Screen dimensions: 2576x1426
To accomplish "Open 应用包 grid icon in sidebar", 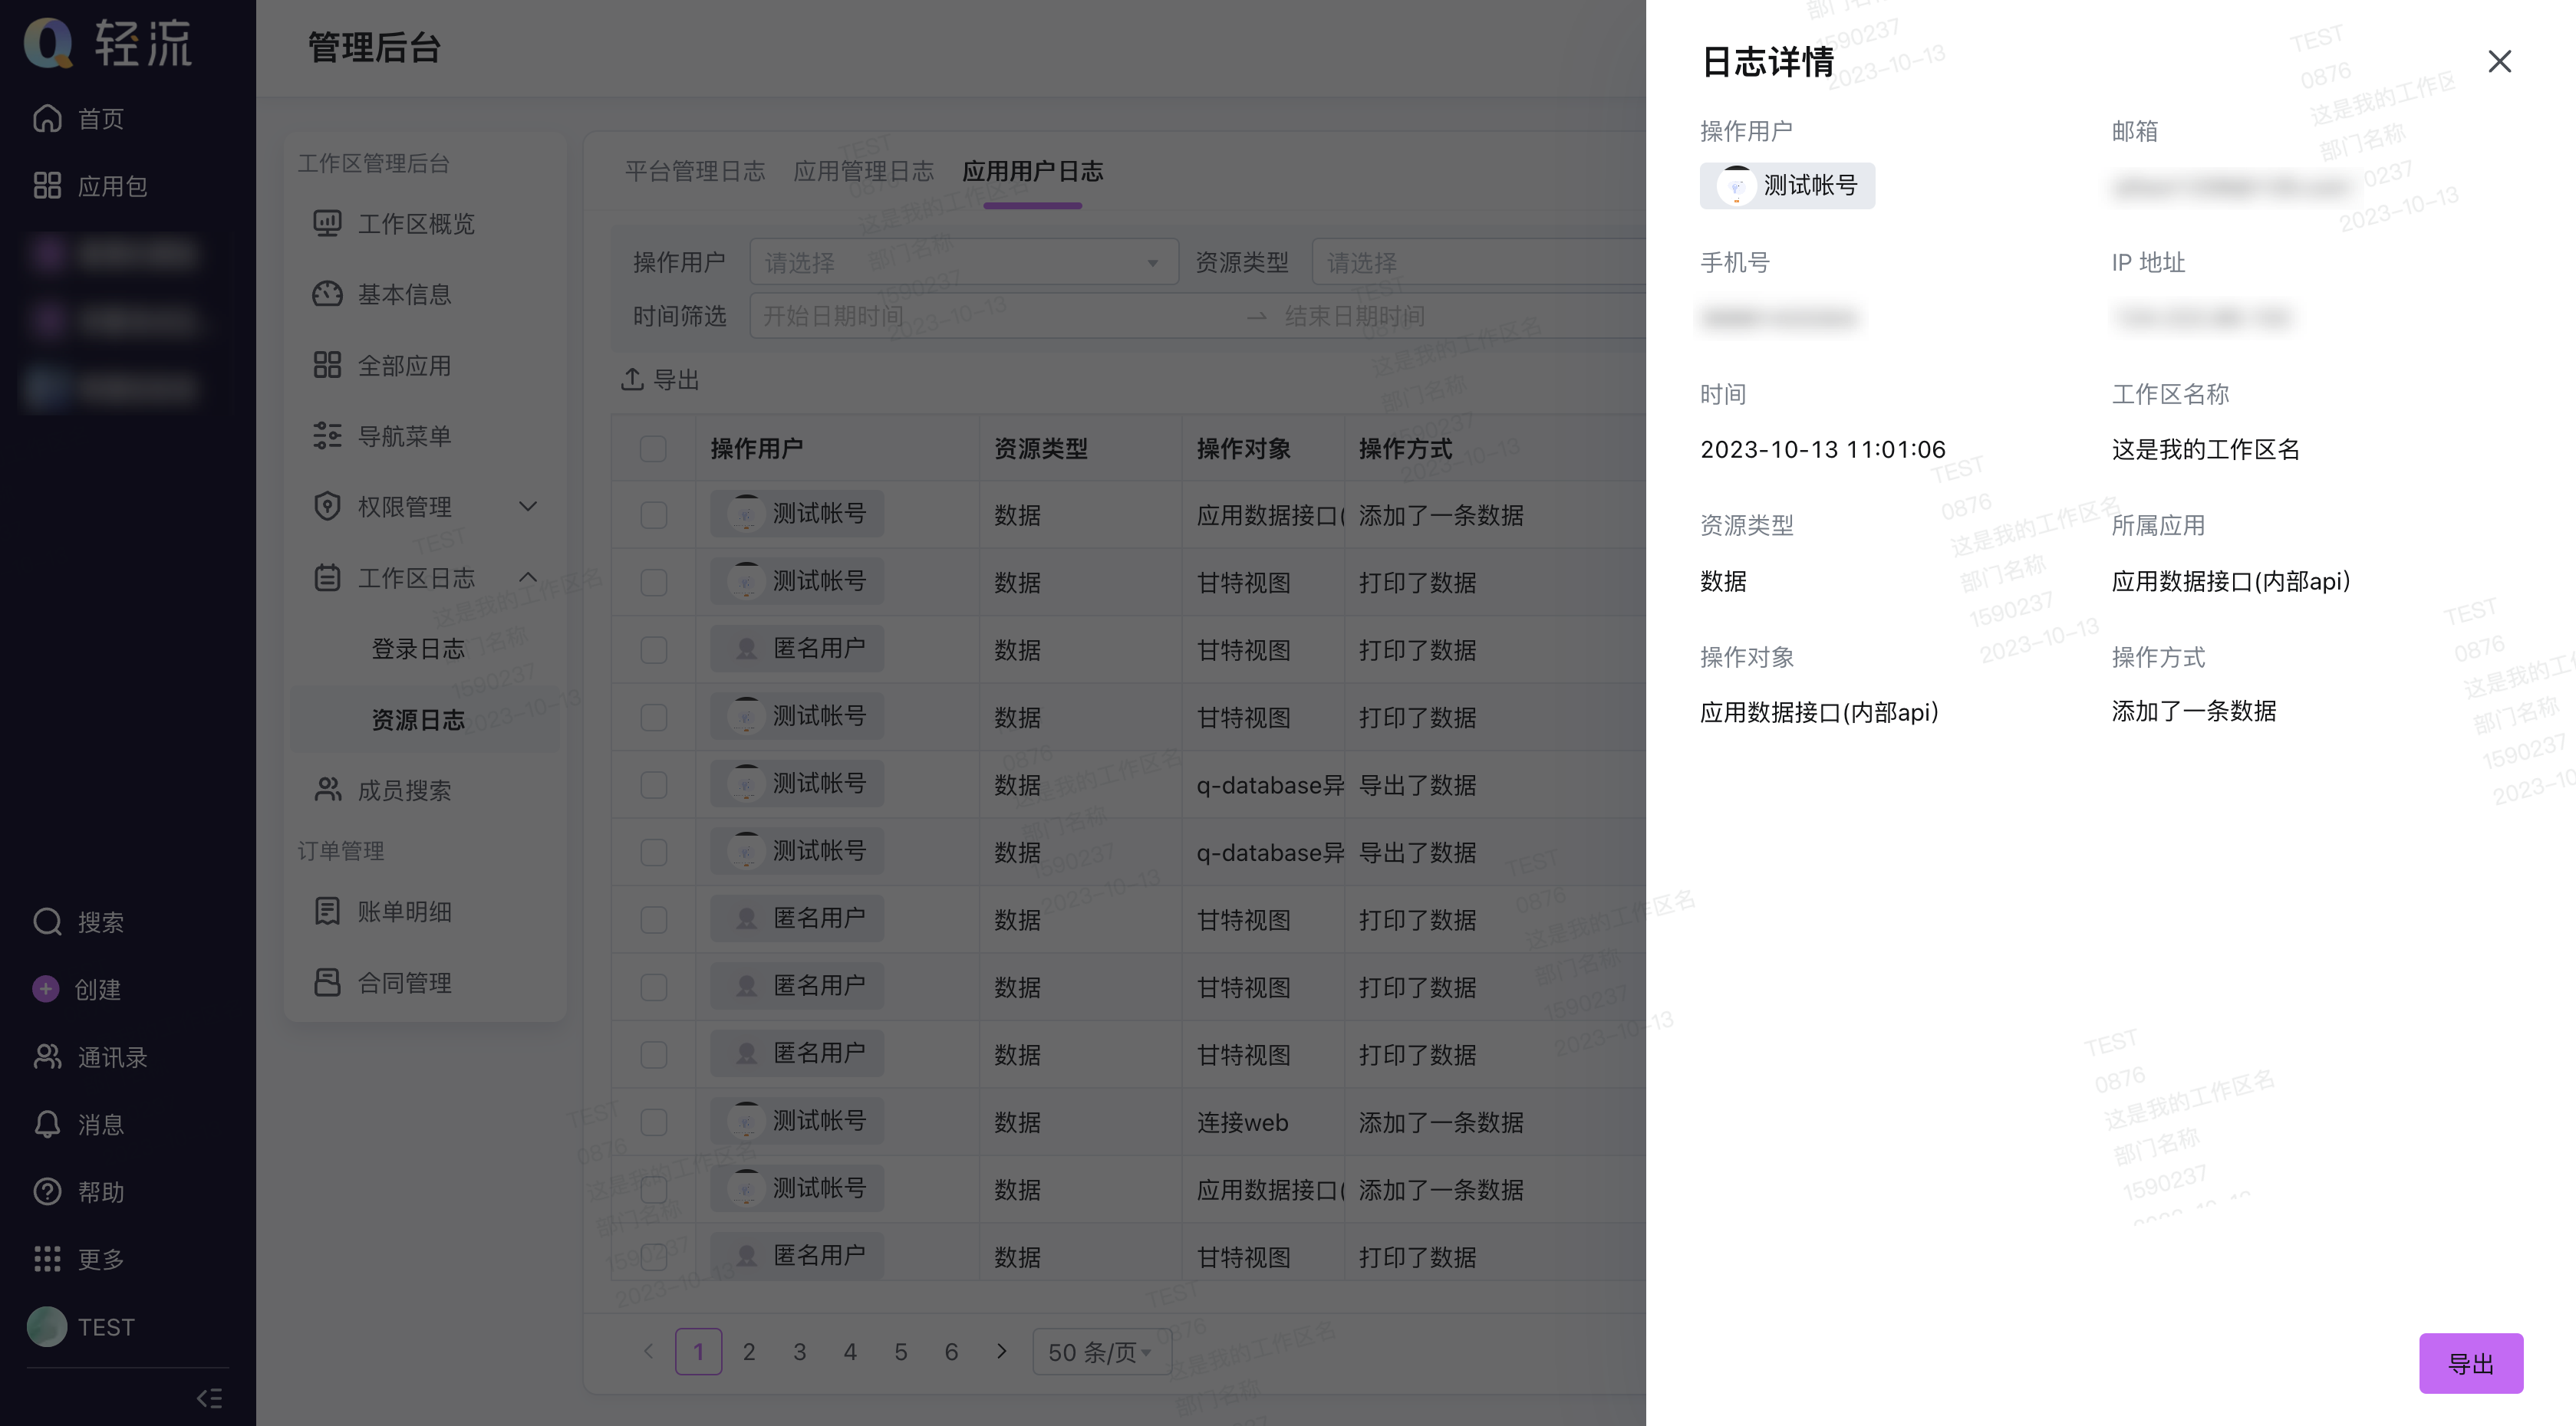I will [47, 186].
